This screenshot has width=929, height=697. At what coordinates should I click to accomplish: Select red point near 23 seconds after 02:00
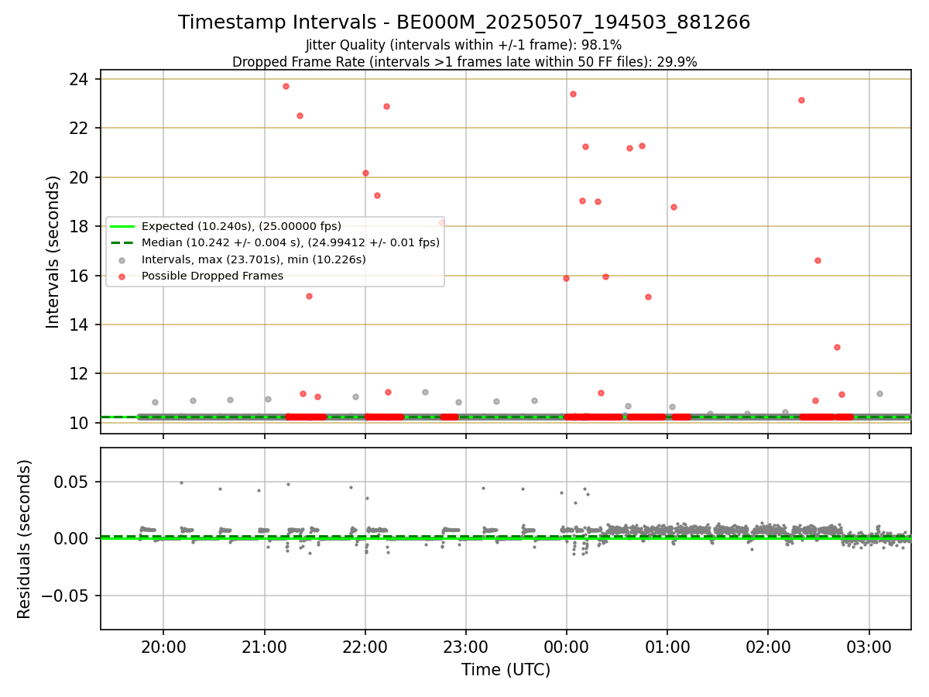tap(801, 100)
